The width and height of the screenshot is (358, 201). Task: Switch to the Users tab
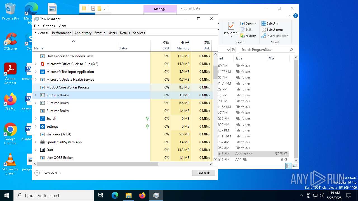[113, 33]
